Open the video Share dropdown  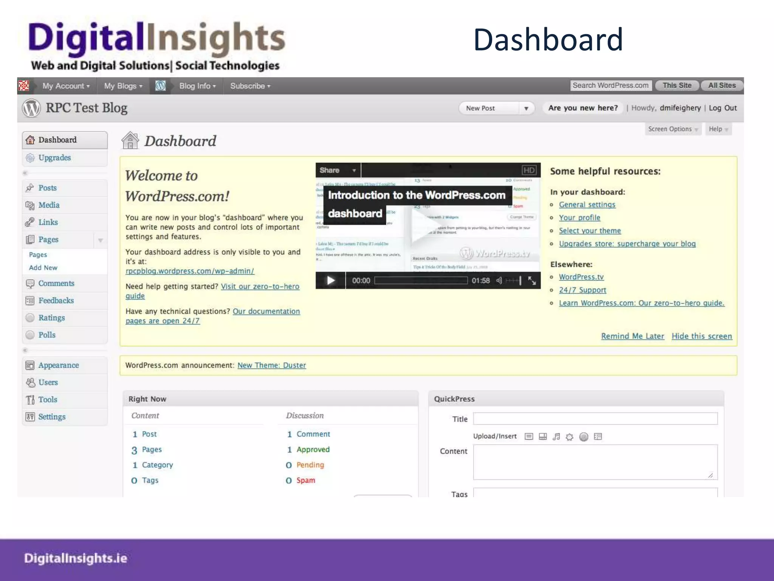click(338, 171)
